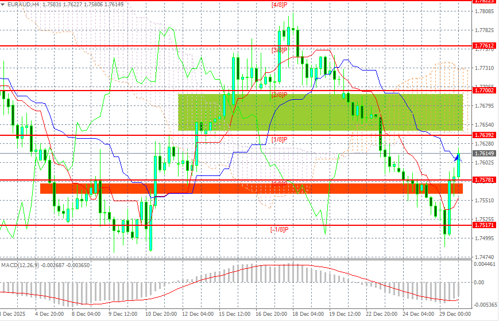Click the EURAUD,H4 symbol title text
This screenshot has height=321, width=499.
(24, 5)
